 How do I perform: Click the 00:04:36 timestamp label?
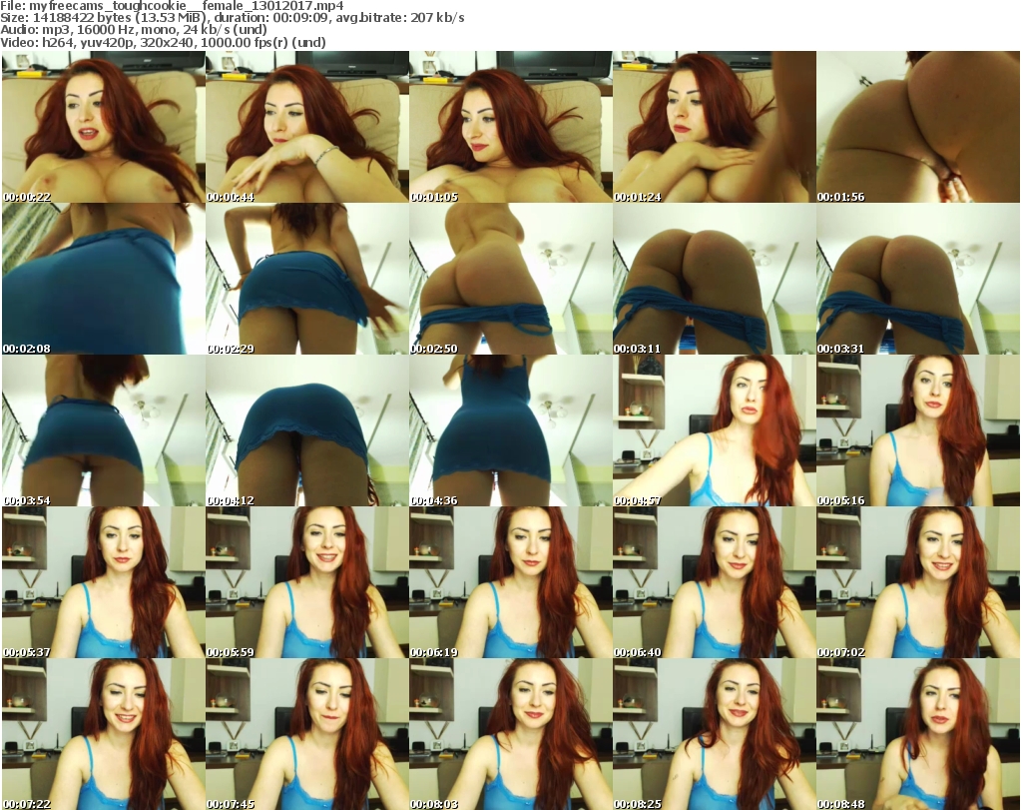tap(434, 500)
